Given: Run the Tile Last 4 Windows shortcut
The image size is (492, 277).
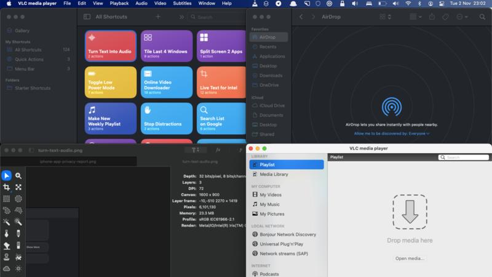Looking at the screenshot, I should 166,46.
